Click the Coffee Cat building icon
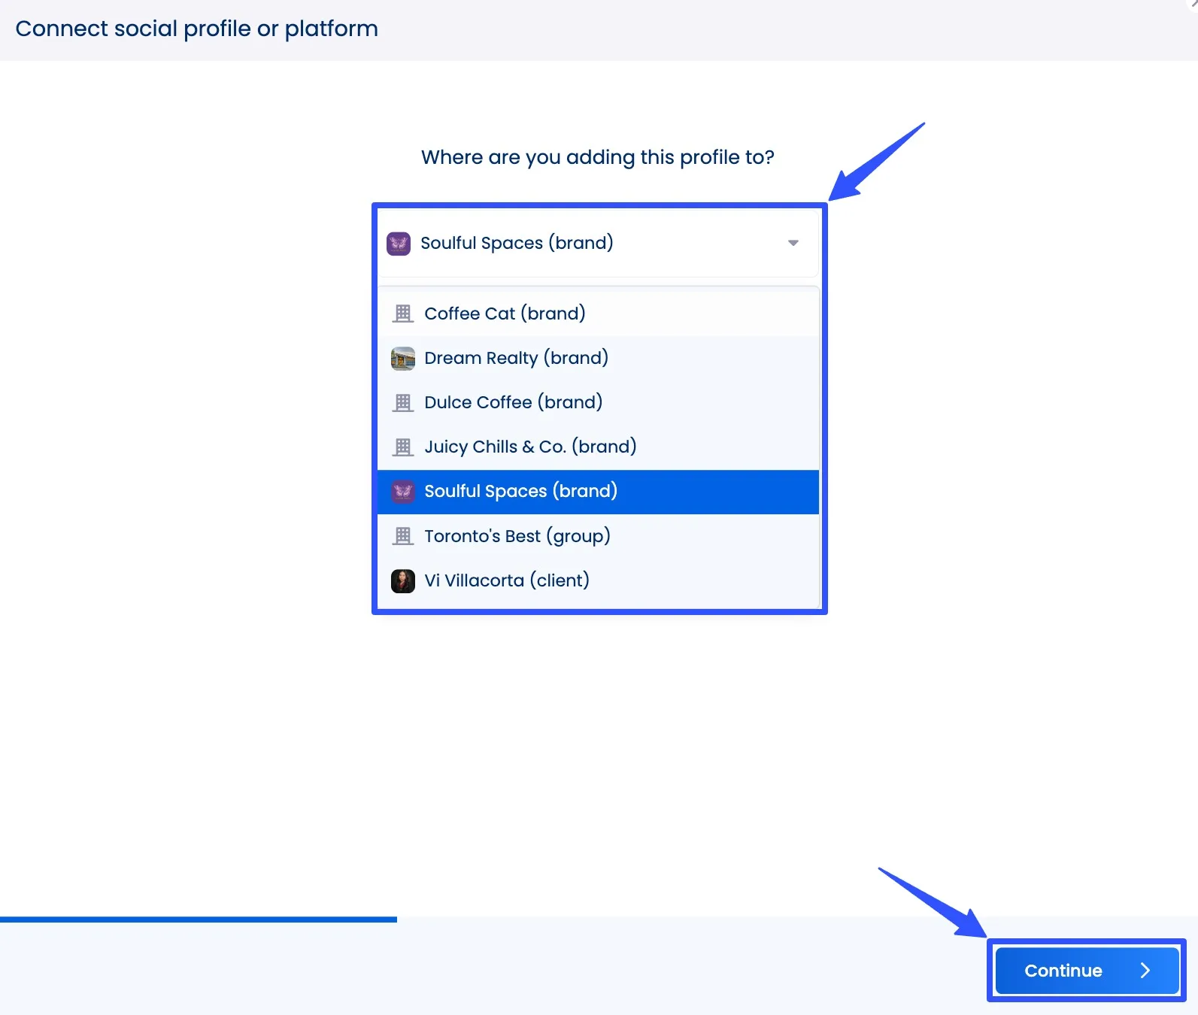The width and height of the screenshot is (1198, 1015). click(x=403, y=314)
